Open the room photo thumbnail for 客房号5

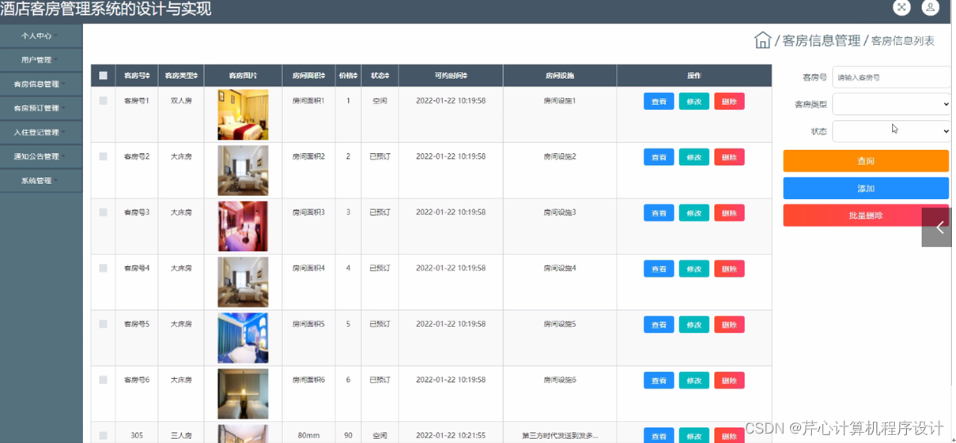[243, 338]
